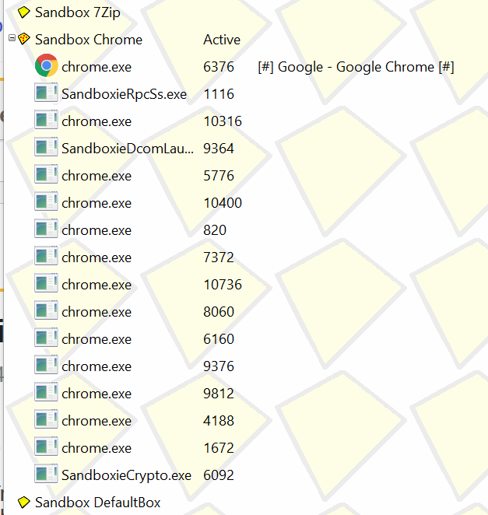
Task: Click PID value 1672
Action: (x=219, y=448)
